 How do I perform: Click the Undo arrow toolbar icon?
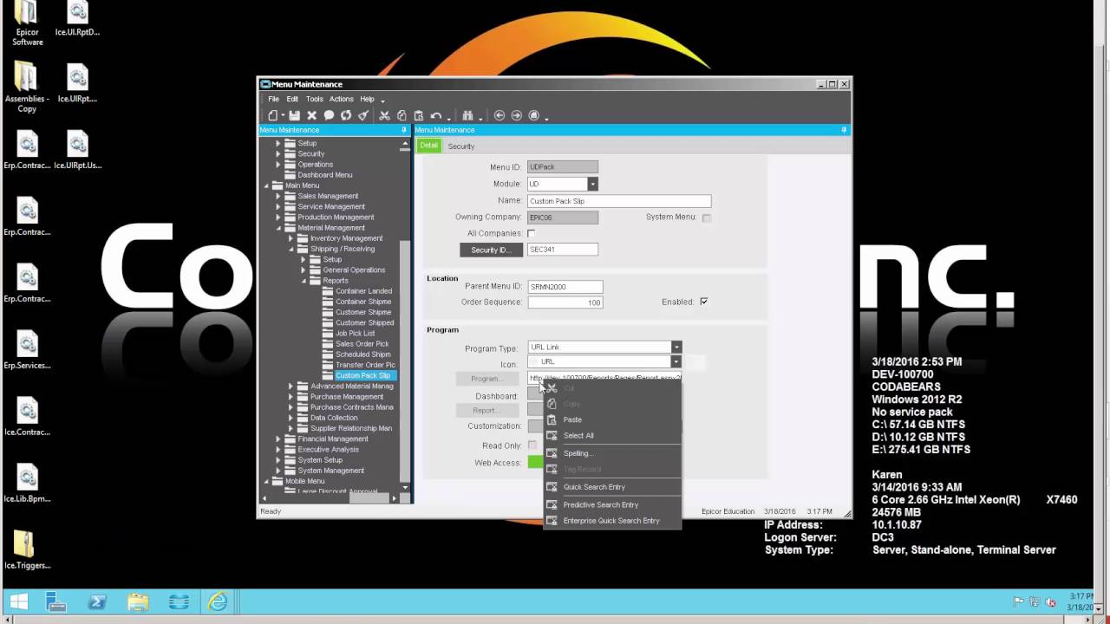[x=436, y=115]
